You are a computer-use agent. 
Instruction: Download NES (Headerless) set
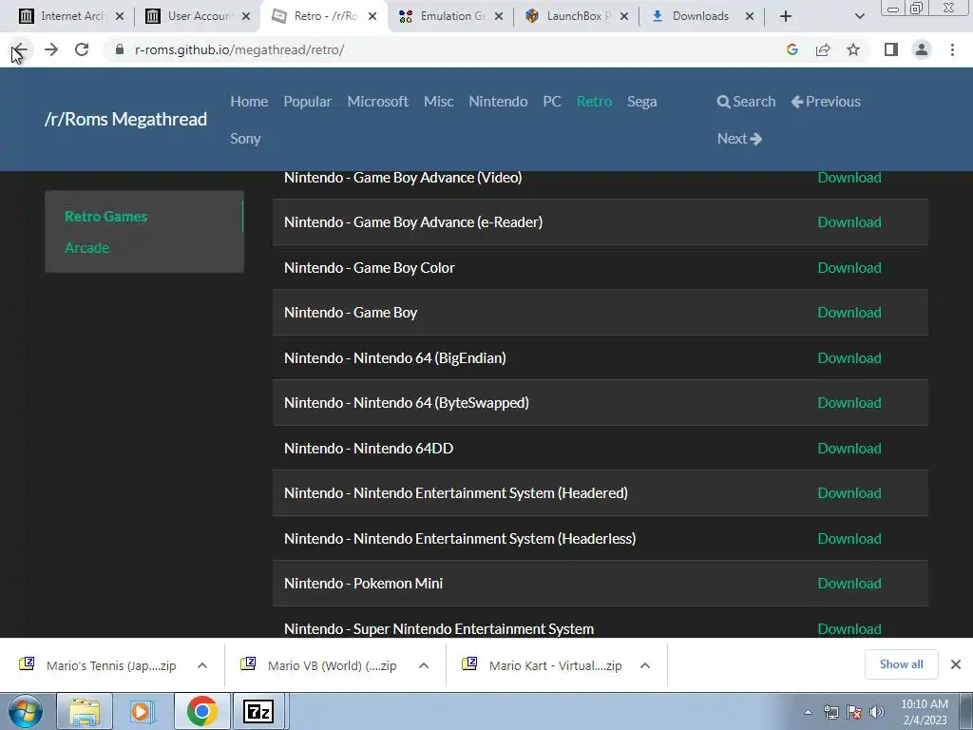(849, 539)
